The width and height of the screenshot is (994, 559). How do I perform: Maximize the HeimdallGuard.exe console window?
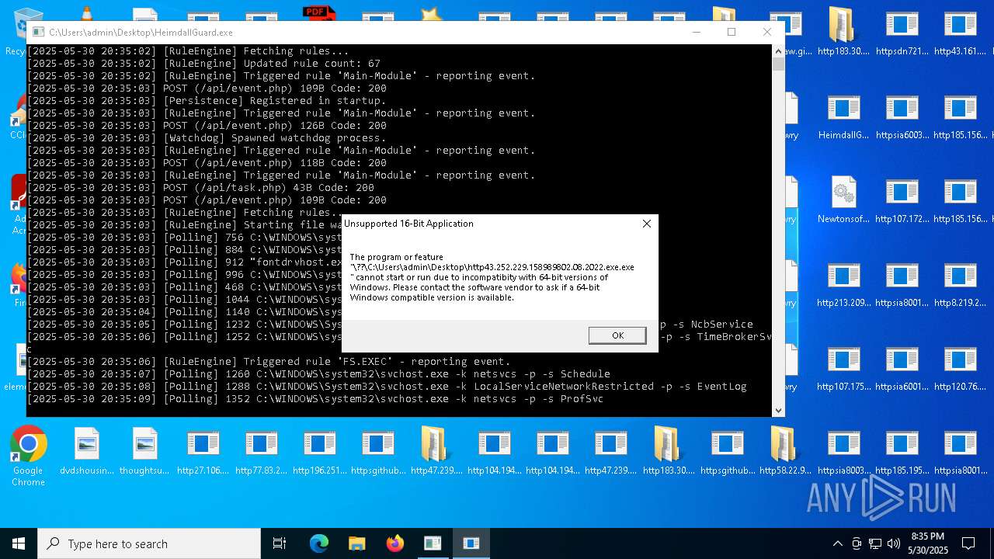[x=731, y=32]
